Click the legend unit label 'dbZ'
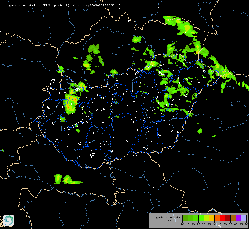This screenshot has height=229, width=249. click(165, 225)
